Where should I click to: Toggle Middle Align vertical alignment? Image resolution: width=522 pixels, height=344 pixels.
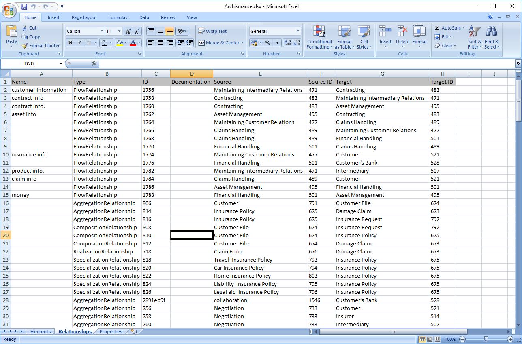160,31
